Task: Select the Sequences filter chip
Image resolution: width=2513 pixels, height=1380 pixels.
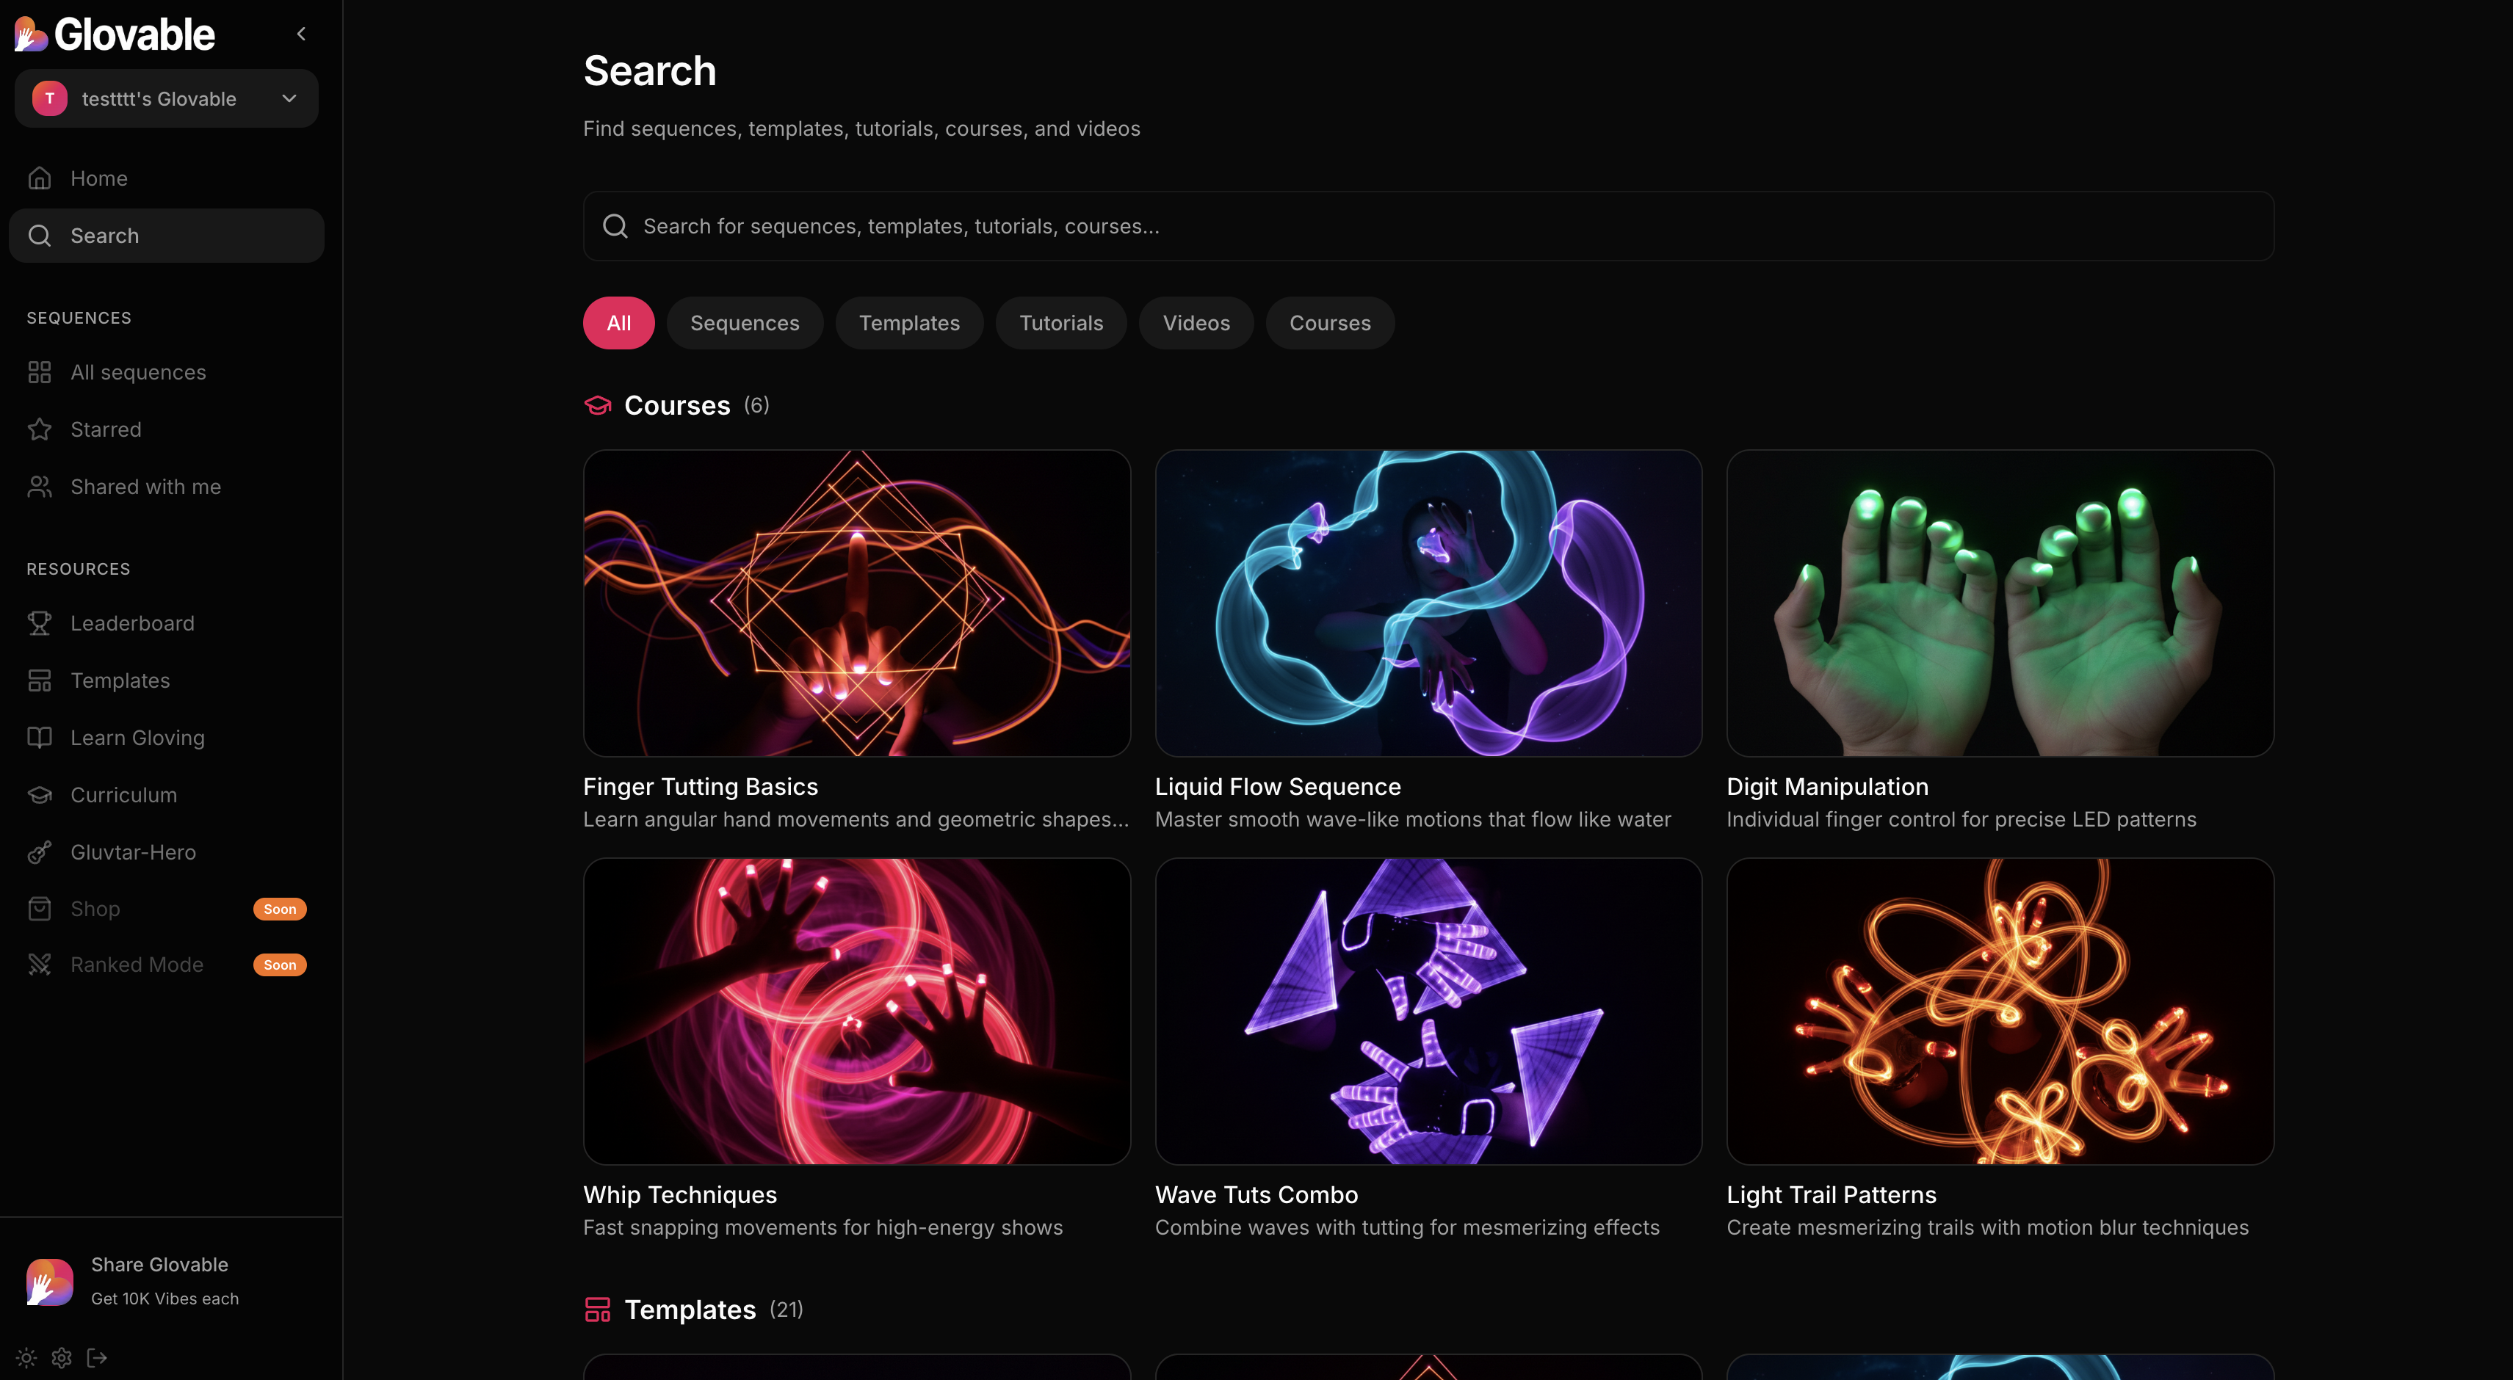Action: pyautogui.click(x=745, y=323)
